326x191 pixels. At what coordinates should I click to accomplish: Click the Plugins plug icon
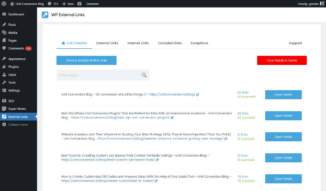point(4,66)
